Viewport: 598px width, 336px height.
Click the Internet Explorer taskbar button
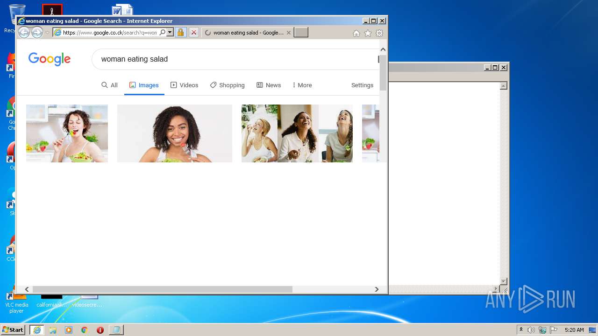[x=37, y=330]
